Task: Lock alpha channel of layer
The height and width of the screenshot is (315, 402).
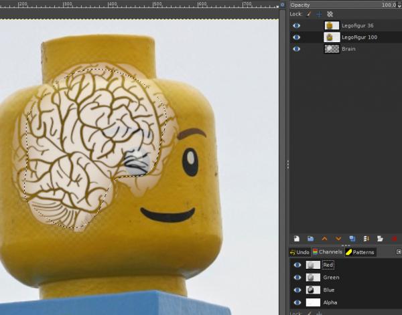Action: (x=330, y=14)
